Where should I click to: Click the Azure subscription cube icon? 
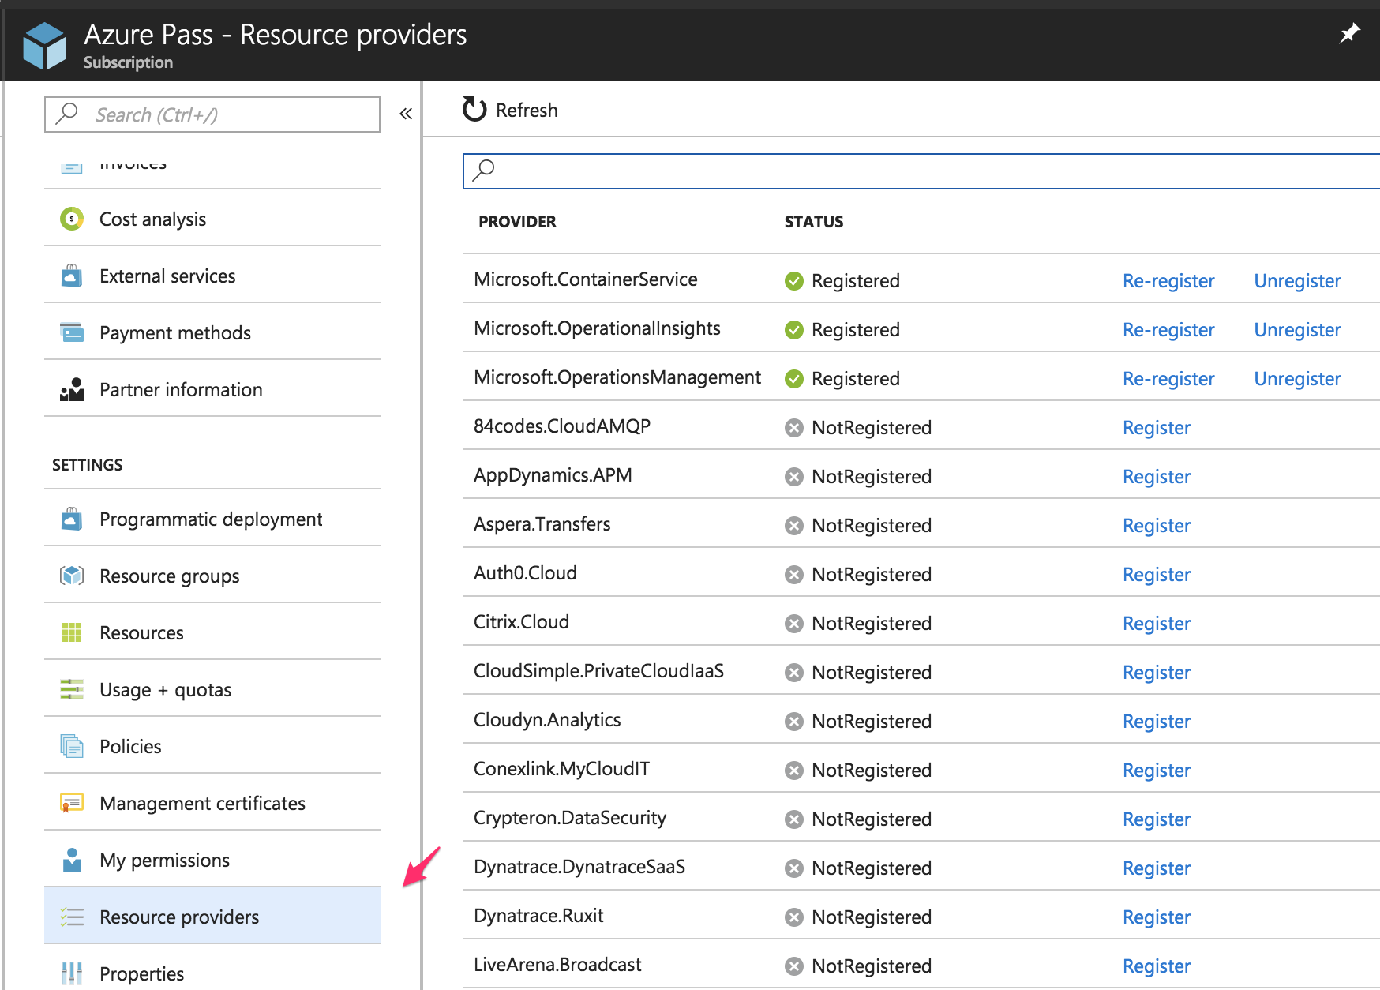45,46
